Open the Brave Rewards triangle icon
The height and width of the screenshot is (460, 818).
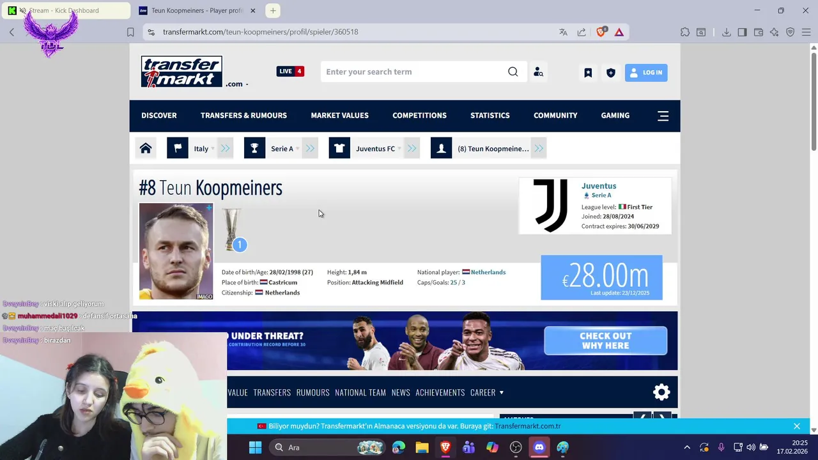tap(619, 32)
